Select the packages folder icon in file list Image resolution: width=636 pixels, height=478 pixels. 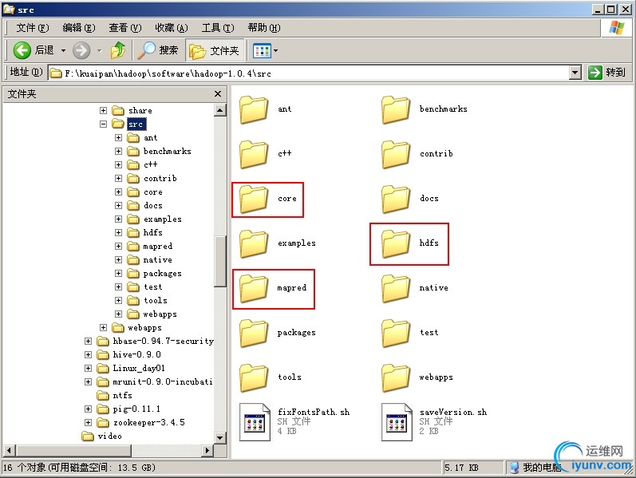254,333
